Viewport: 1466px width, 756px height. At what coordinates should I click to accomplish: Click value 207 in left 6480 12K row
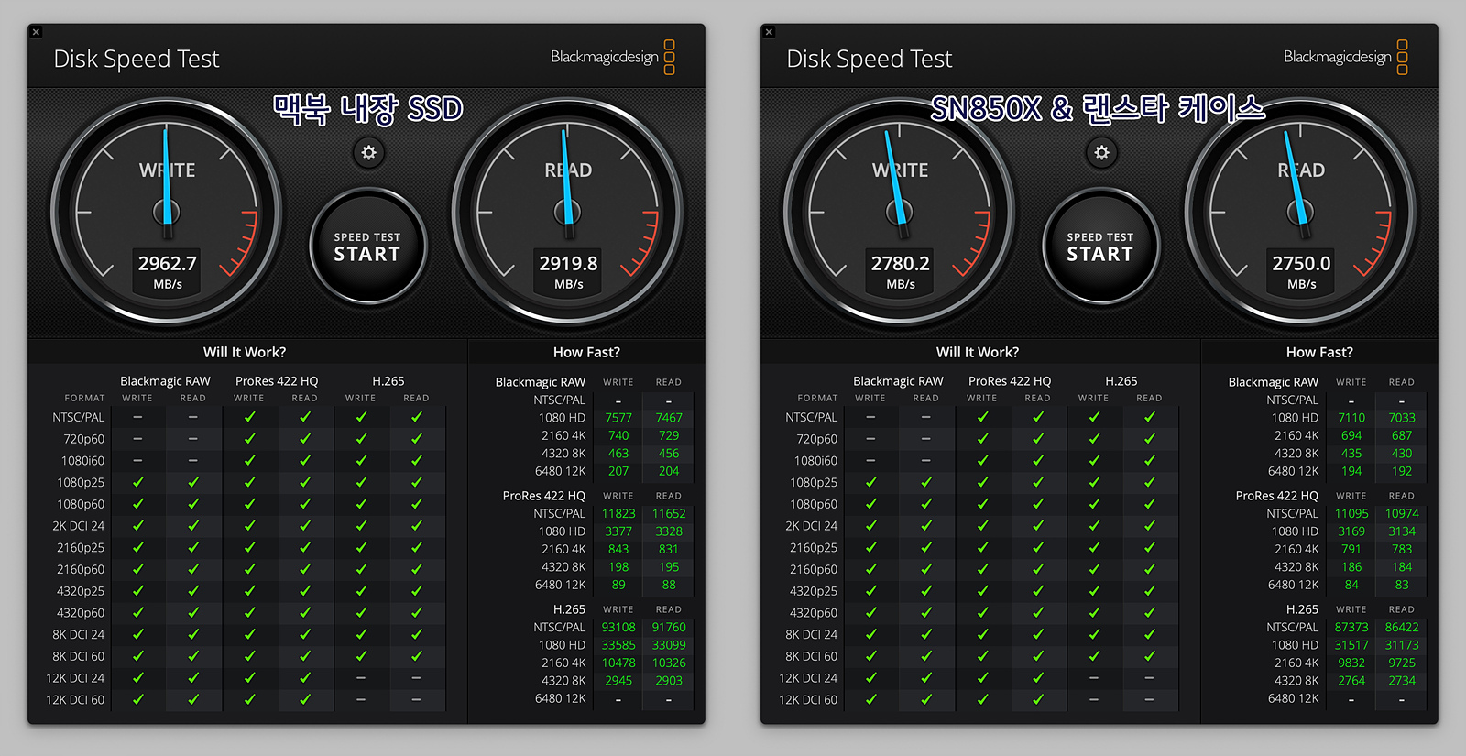(x=618, y=472)
